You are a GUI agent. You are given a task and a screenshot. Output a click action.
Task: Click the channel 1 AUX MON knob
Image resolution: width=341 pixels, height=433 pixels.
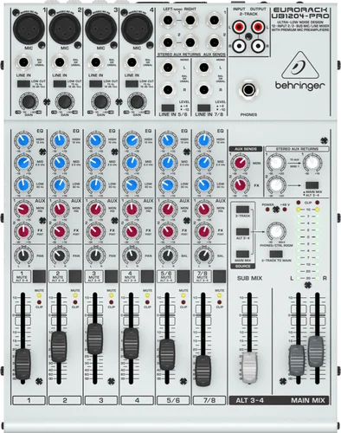tap(23, 210)
